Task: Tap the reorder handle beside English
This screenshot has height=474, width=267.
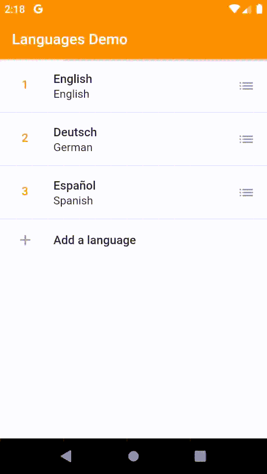Action: coord(246,86)
